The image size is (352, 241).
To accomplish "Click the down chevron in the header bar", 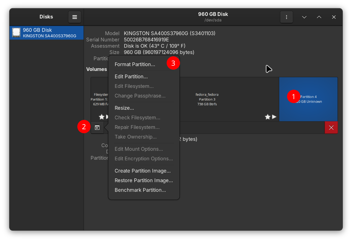I will point(304,17).
